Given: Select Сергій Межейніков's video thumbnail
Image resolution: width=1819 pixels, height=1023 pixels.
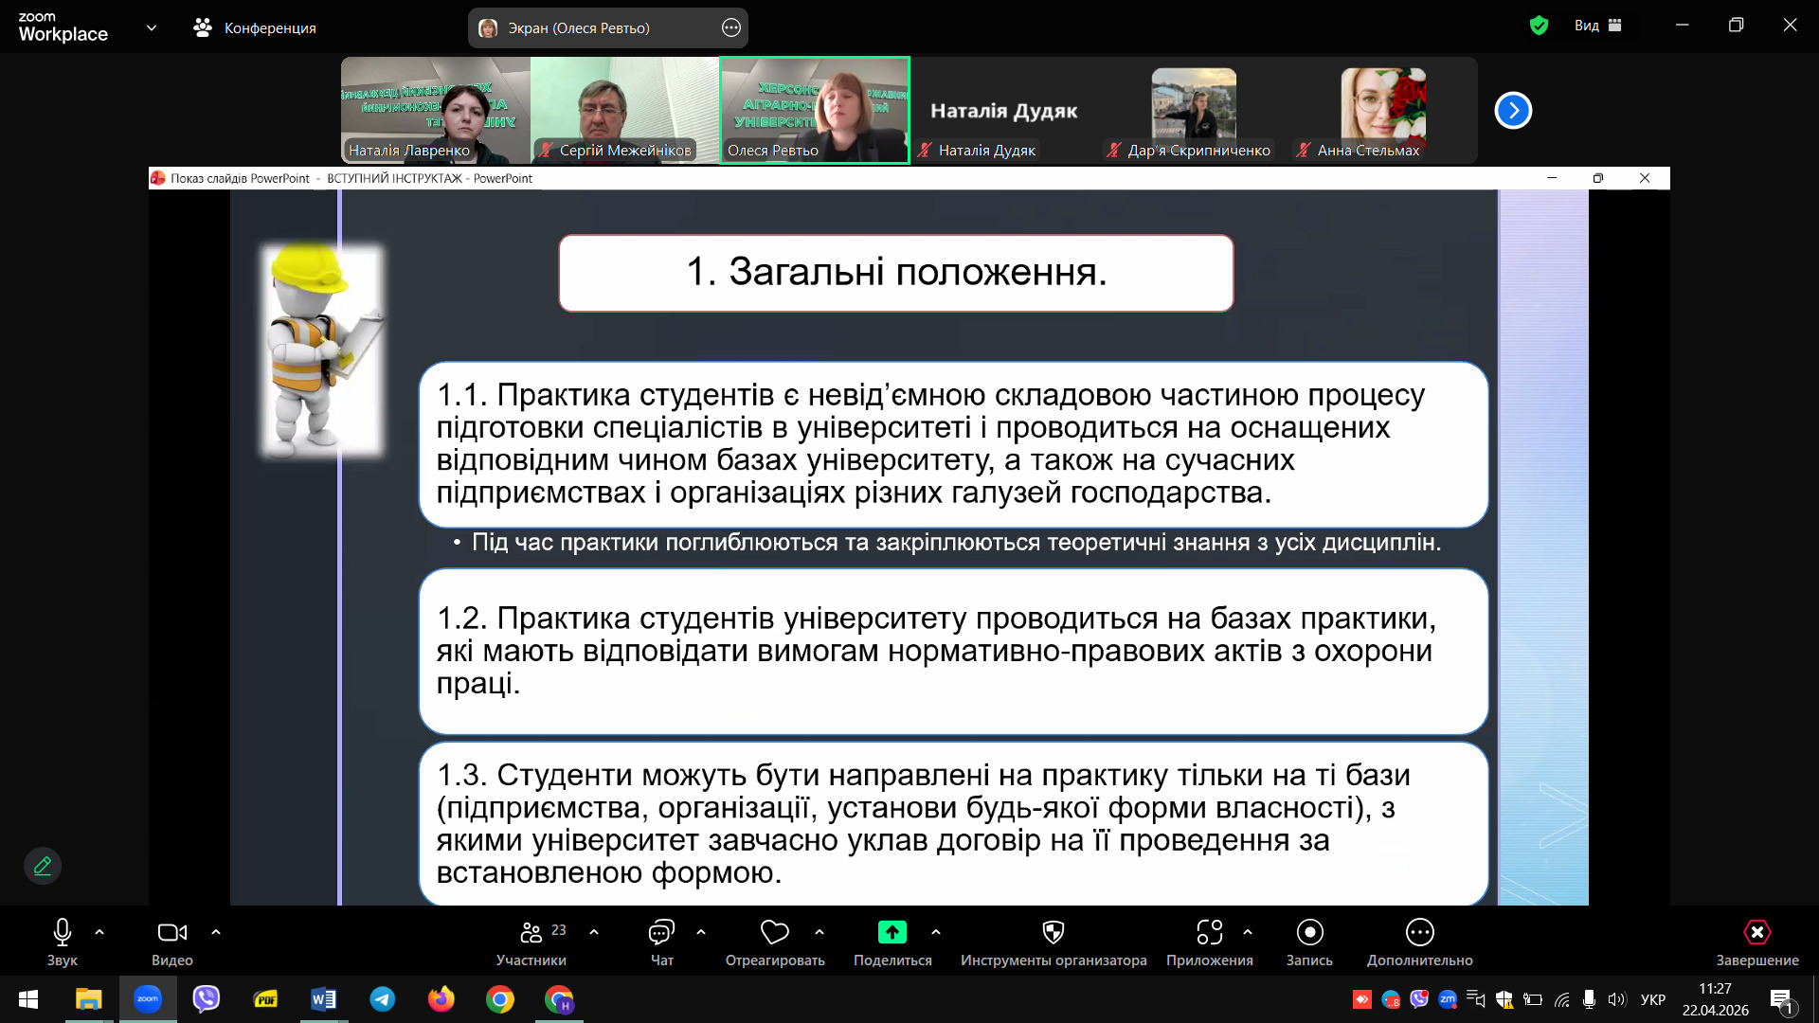Looking at the screenshot, I should (624, 109).
